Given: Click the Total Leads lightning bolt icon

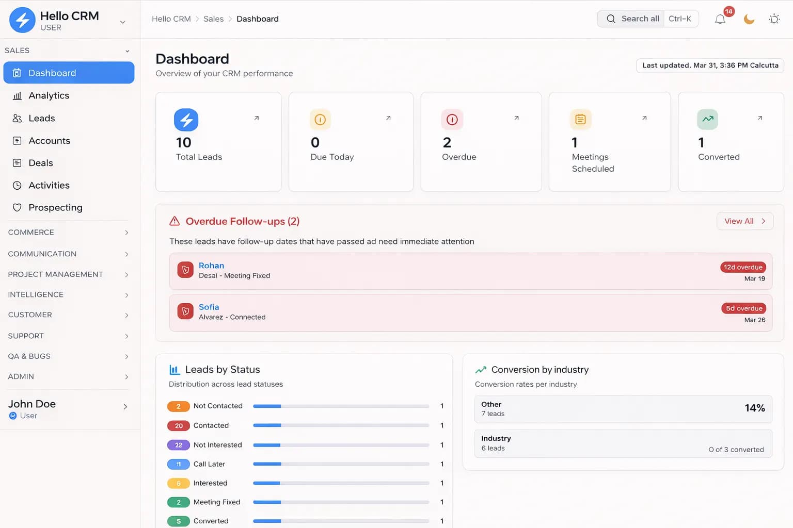Looking at the screenshot, I should (x=185, y=120).
